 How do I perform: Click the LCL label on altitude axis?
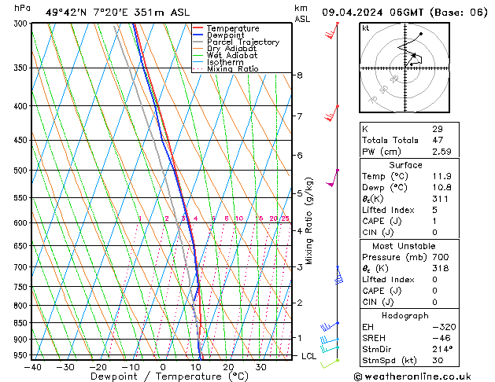coord(310,356)
